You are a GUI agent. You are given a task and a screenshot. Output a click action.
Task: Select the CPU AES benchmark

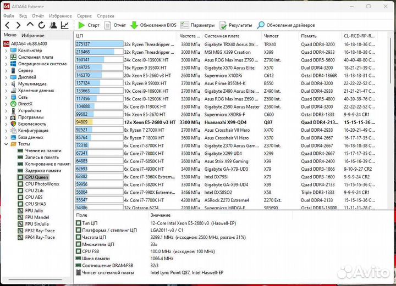(30, 197)
